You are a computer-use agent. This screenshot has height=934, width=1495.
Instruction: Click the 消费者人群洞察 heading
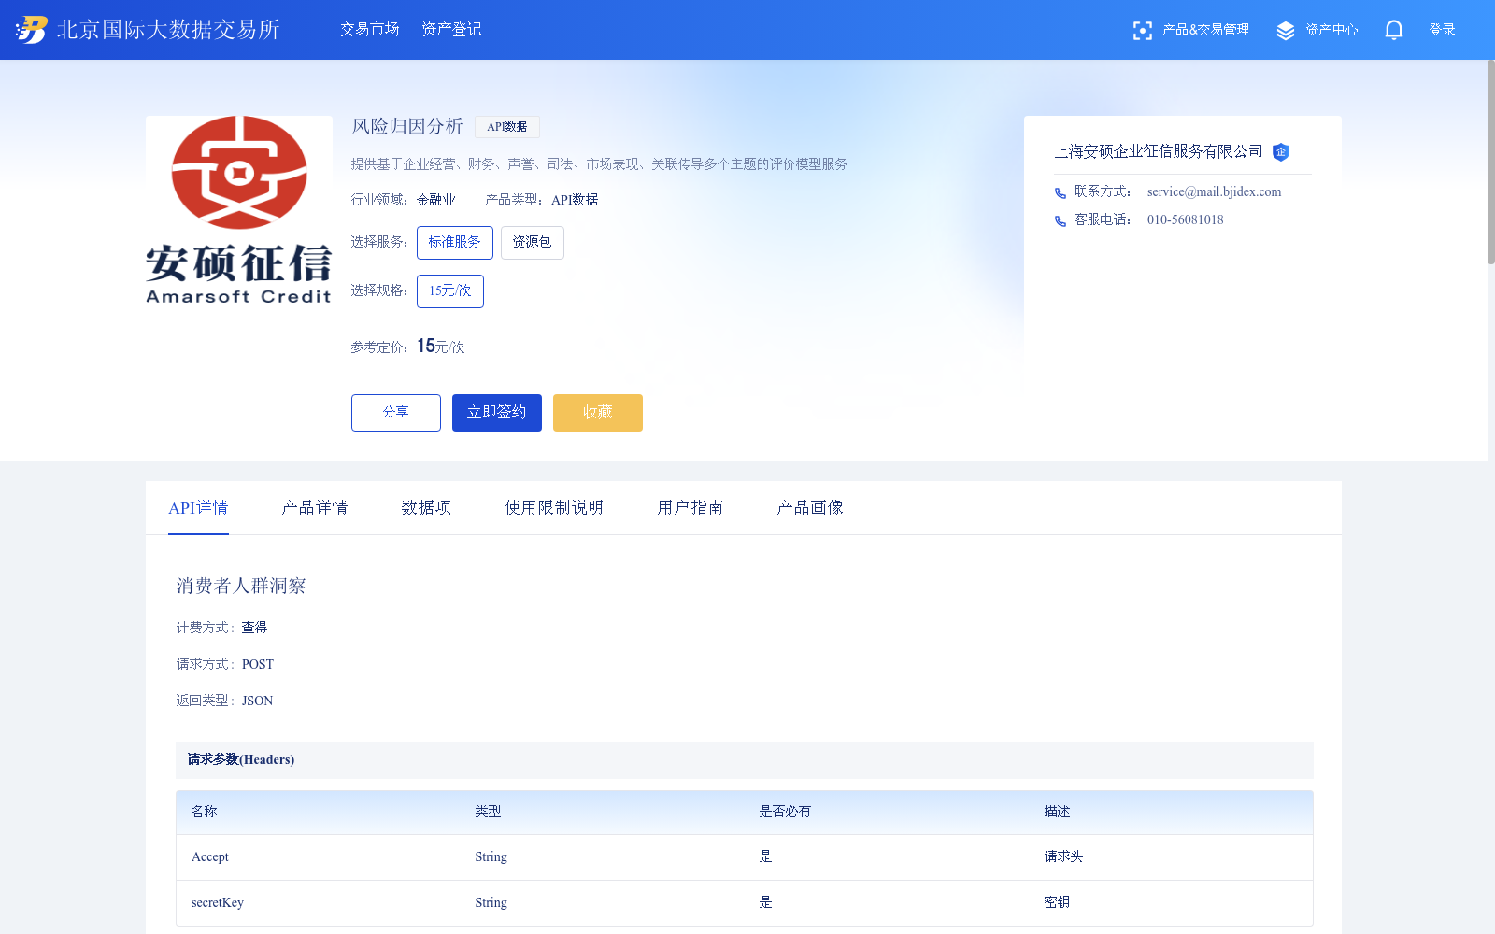241,586
